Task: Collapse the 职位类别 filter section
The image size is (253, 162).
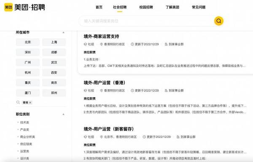Action: point(63,114)
